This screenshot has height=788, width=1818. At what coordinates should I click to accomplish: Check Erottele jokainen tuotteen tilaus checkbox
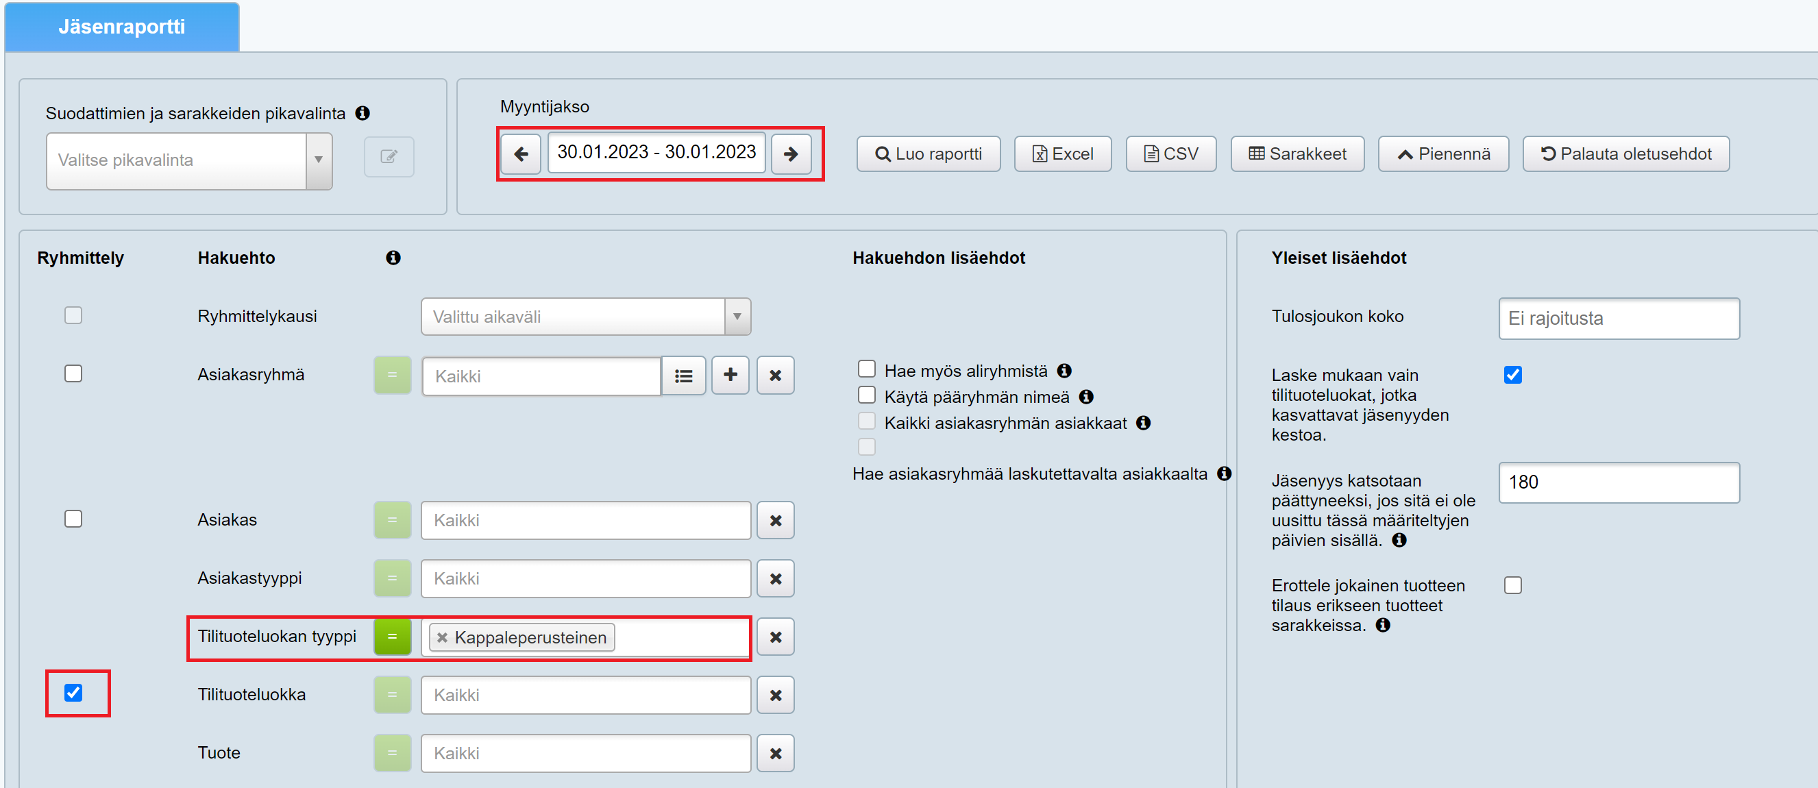(x=1512, y=584)
